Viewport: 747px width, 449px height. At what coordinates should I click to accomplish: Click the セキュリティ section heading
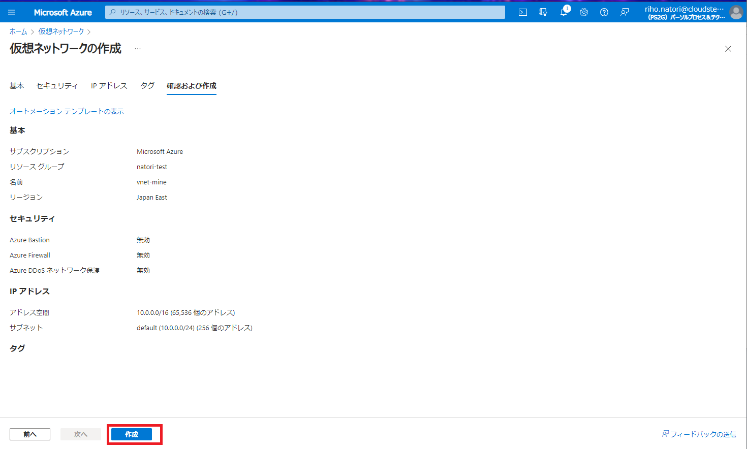click(x=32, y=218)
